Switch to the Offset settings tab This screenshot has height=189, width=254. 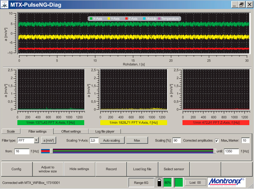coord(71,131)
